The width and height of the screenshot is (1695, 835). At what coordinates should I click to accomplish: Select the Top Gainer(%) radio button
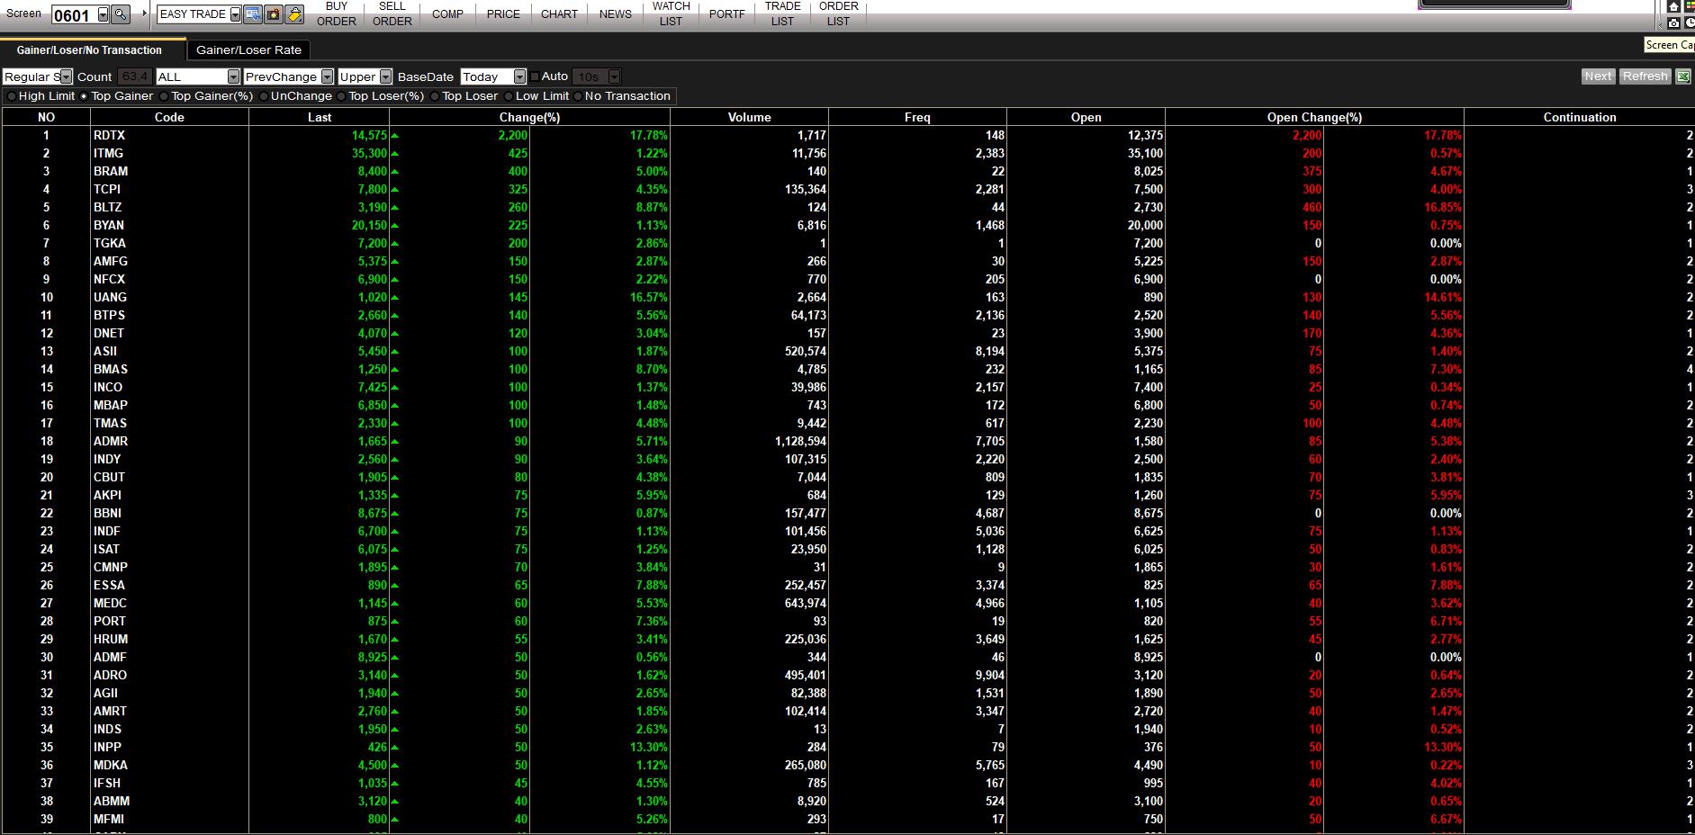(x=164, y=96)
